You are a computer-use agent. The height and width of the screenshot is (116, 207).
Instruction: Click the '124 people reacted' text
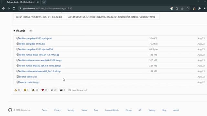point(77,90)
